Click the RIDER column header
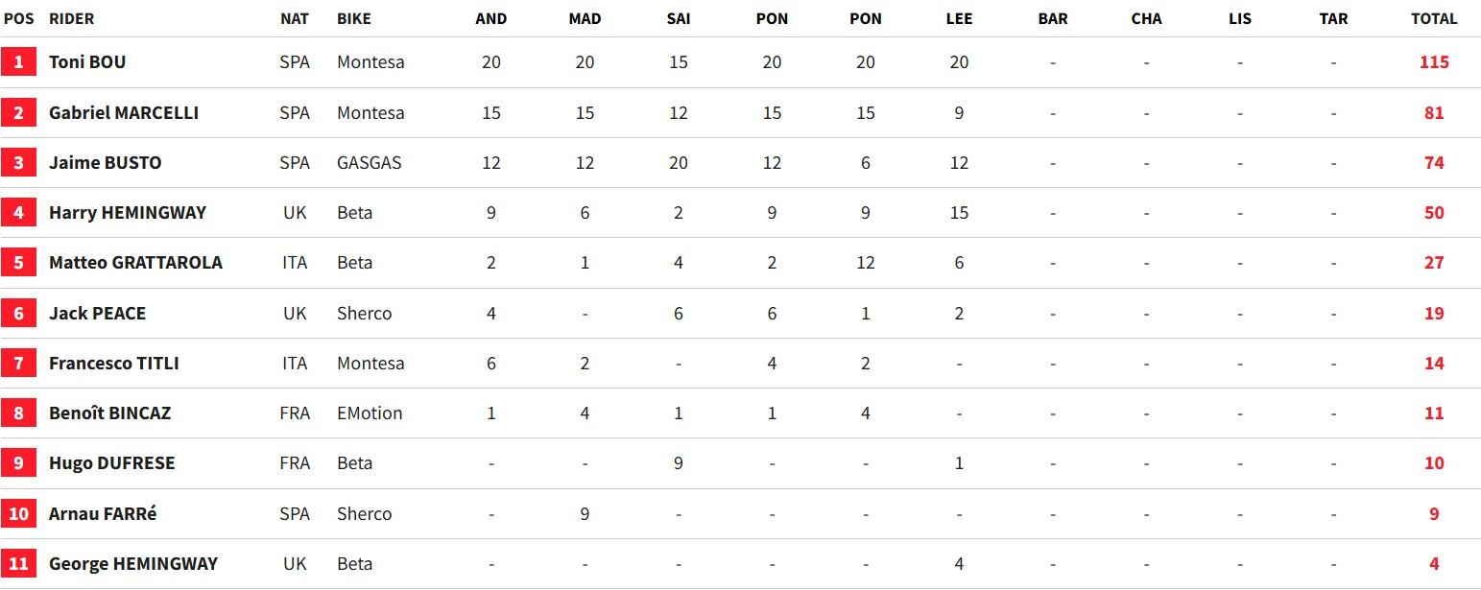The height and width of the screenshot is (590, 1481). (71, 18)
